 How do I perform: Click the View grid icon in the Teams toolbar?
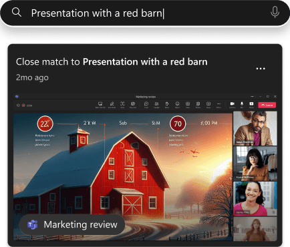[188, 105]
